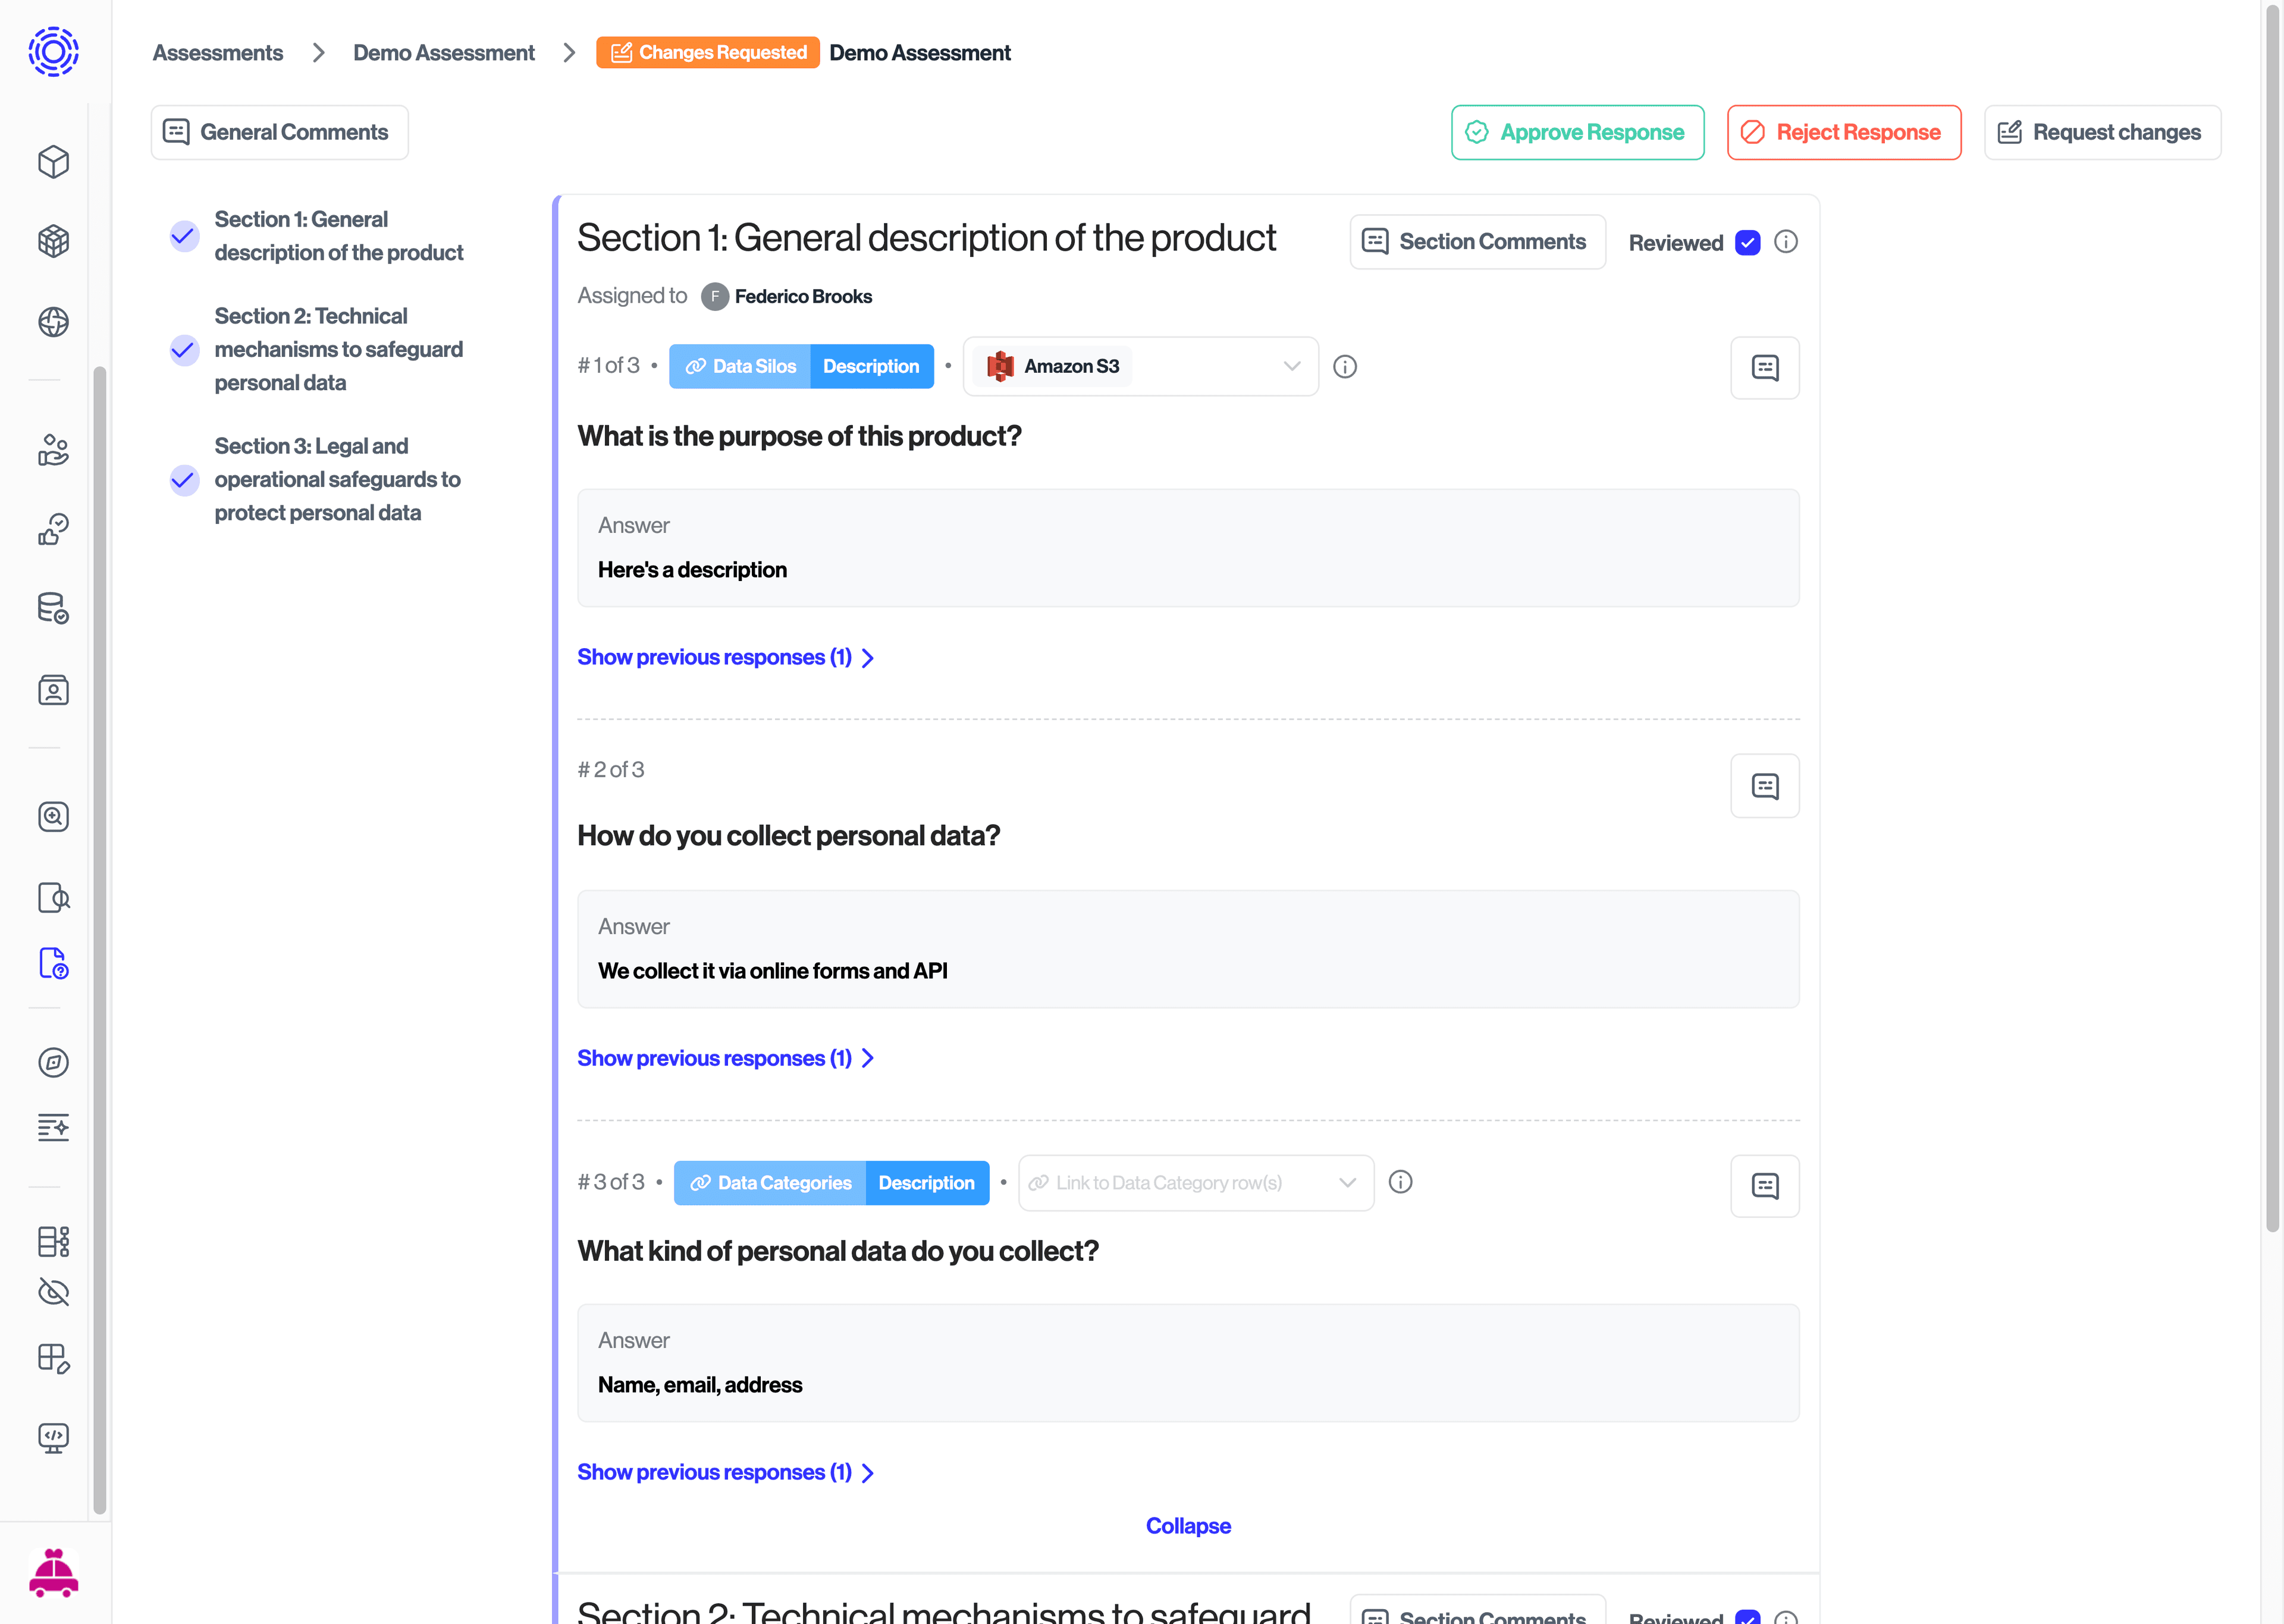
Task: Open the data inventory cube icon
Action: [x=53, y=162]
